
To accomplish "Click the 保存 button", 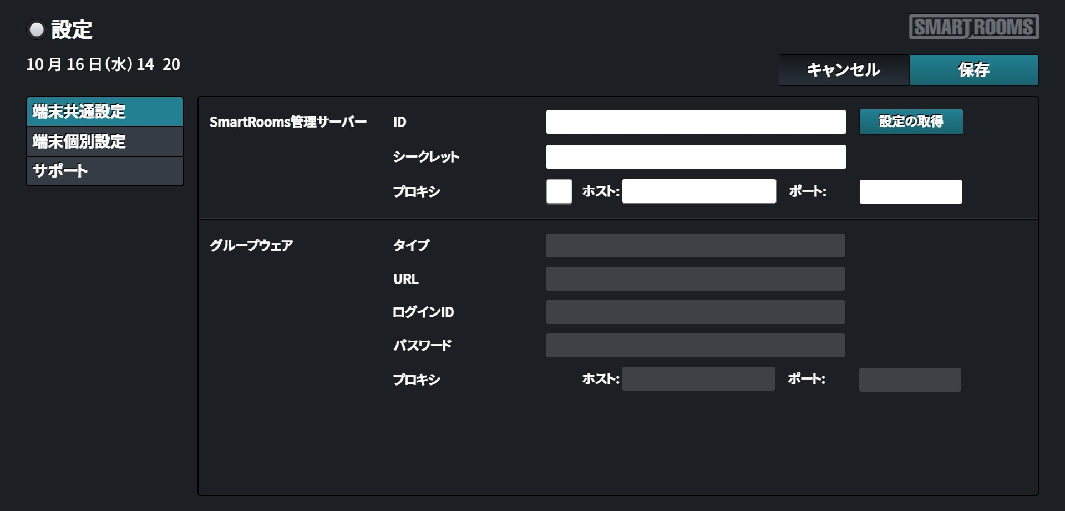I will tap(973, 70).
